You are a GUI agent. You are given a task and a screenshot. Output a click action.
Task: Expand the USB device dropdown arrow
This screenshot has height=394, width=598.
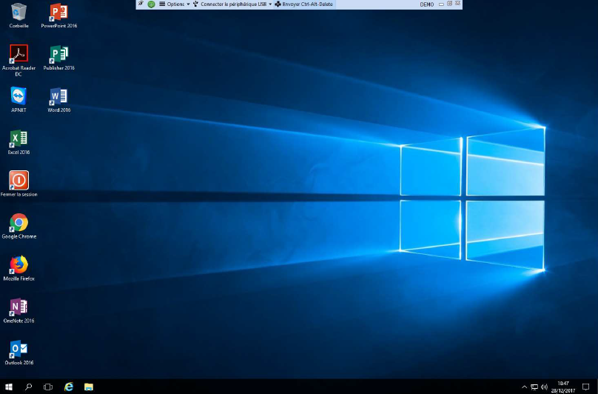pos(270,4)
